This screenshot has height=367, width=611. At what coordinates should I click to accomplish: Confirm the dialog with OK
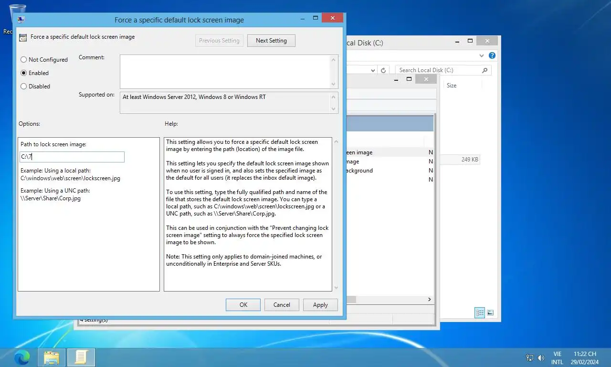(x=243, y=305)
